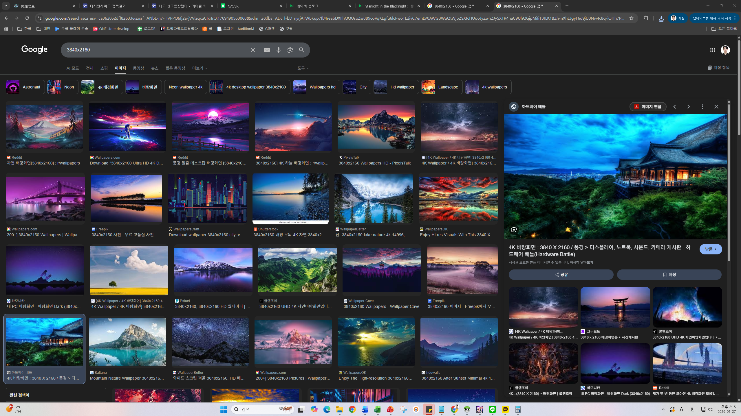Viewport: 741px width, 416px height.
Task: Open the Baltana mountain lake wallpaper thumbnail
Action: coord(127,342)
